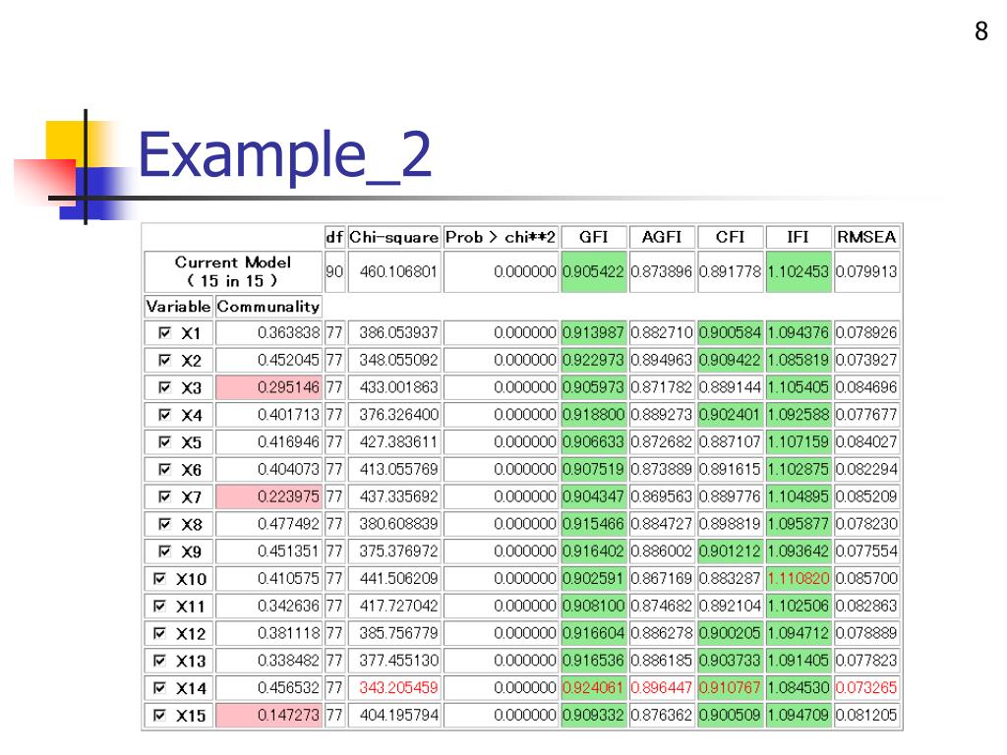The height and width of the screenshot is (755, 1007).
Task: Toggle the X3 variable checkbox
Action: 165,387
